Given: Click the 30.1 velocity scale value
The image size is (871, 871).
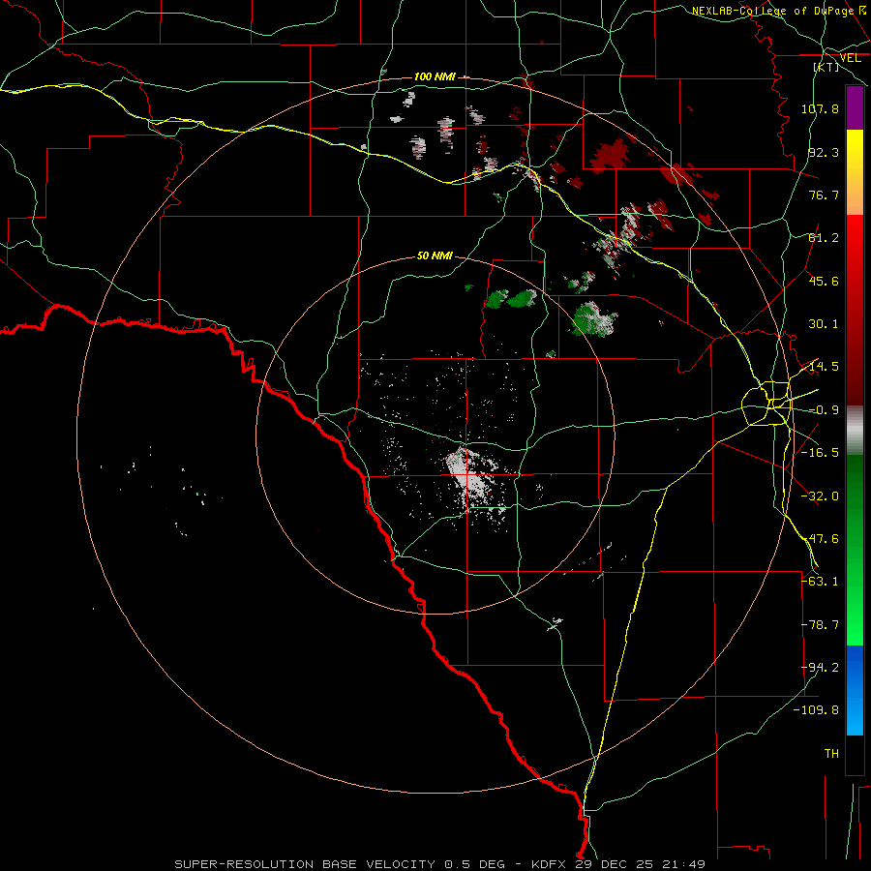Looking at the screenshot, I should pyautogui.click(x=824, y=324).
